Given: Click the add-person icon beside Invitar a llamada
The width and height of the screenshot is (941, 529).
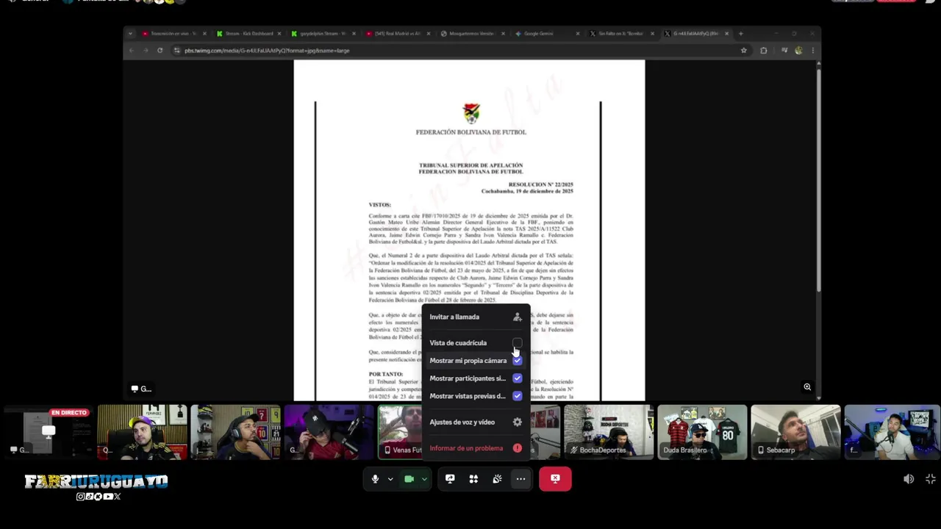Looking at the screenshot, I should (518, 317).
